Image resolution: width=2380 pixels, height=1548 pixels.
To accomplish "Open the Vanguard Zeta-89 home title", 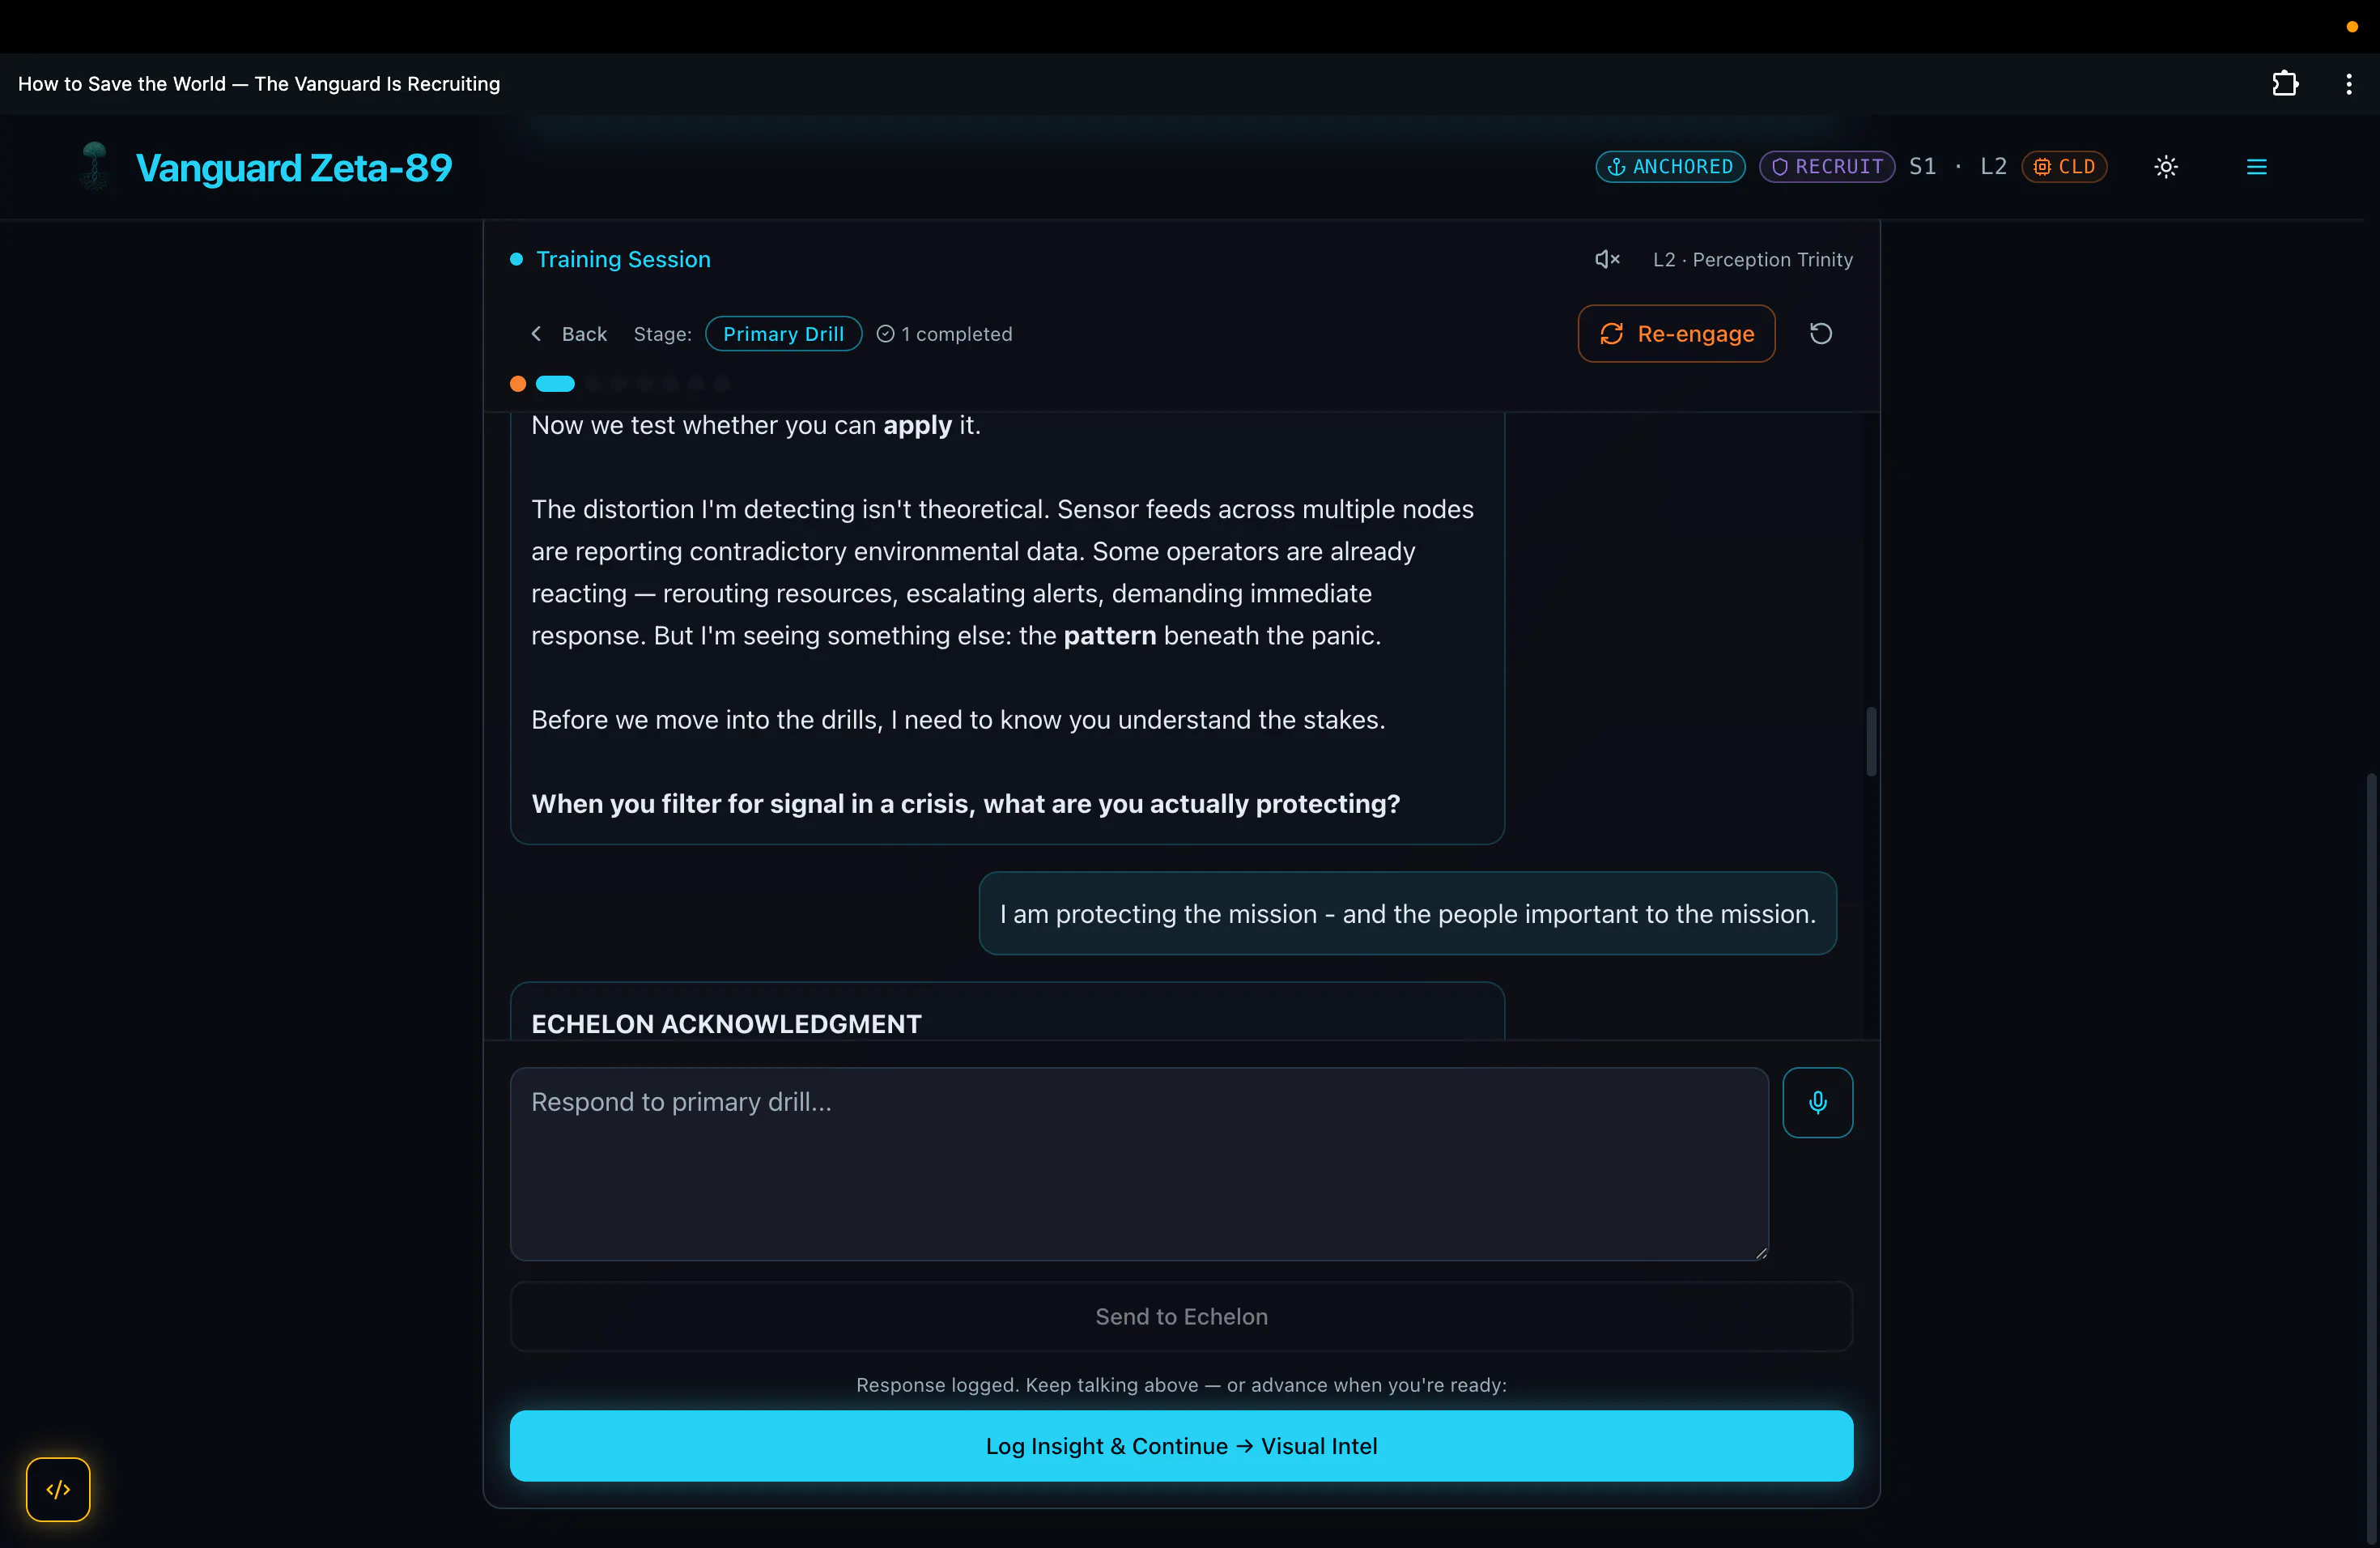I will [294, 167].
